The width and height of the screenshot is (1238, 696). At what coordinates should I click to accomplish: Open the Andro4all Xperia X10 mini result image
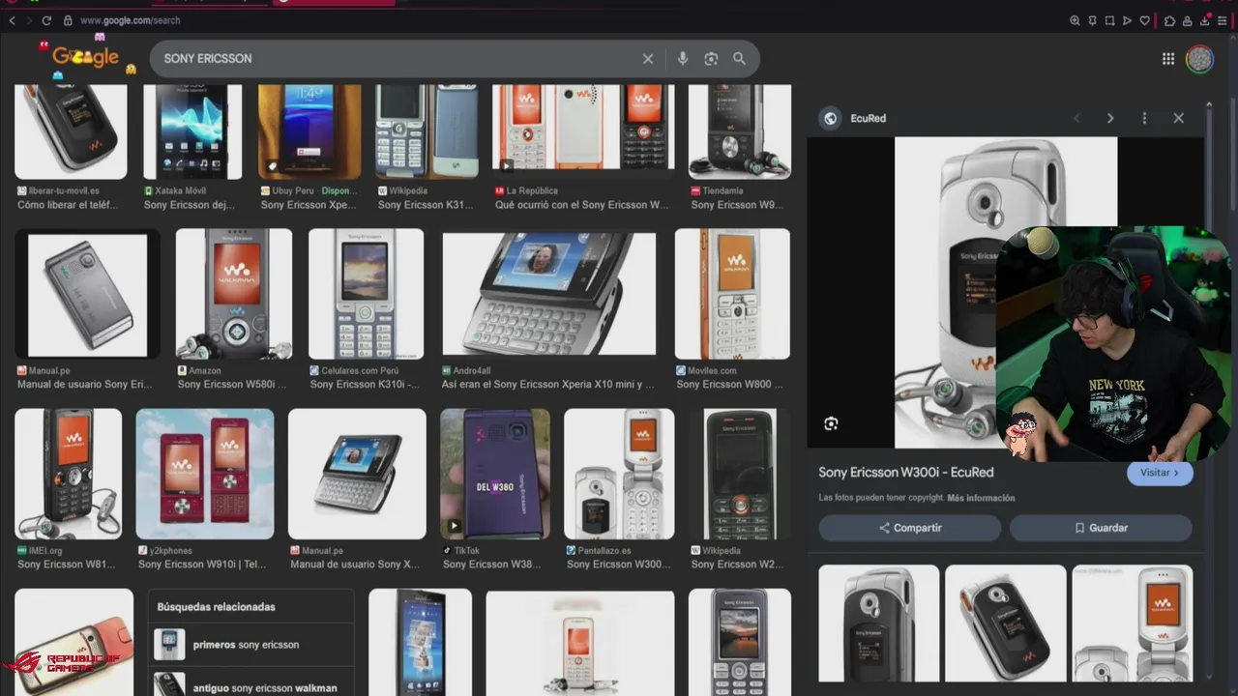[548, 294]
